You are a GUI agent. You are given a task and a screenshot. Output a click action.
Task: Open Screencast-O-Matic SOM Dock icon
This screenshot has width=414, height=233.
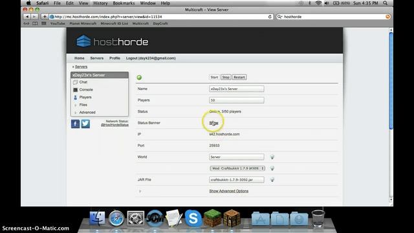click(x=155, y=219)
